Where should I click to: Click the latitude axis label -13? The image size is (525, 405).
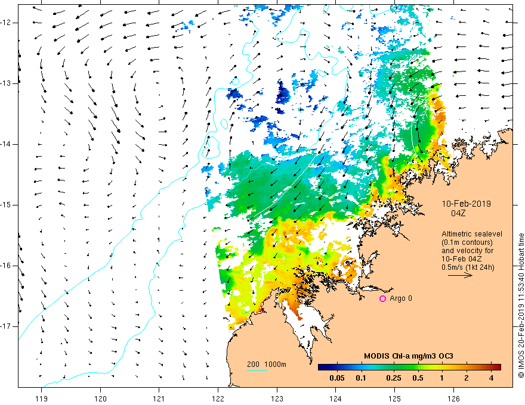(x=6, y=83)
